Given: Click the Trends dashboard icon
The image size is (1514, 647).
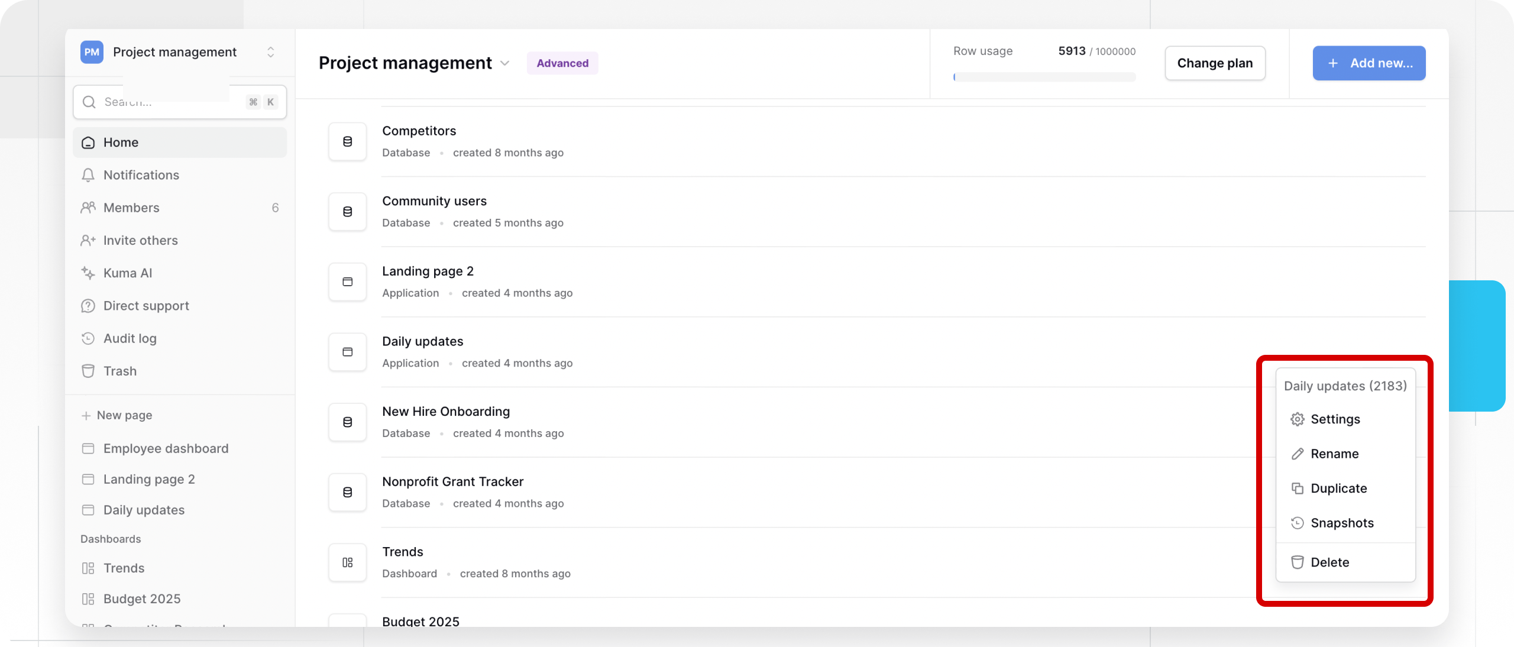Looking at the screenshot, I should (x=347, y=562).
